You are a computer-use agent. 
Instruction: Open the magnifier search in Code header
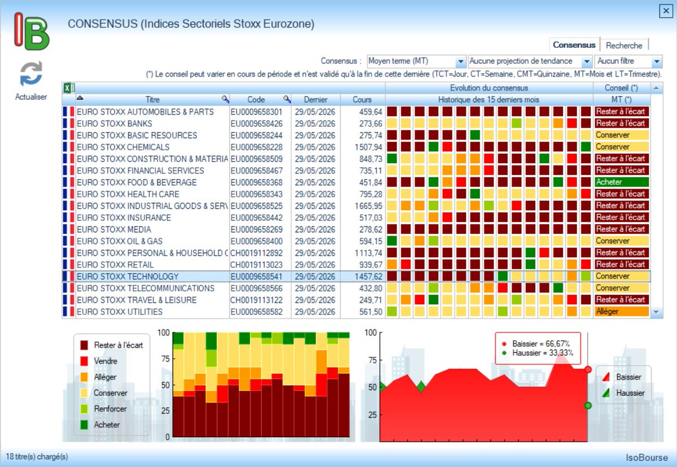(x=287, y=100)
